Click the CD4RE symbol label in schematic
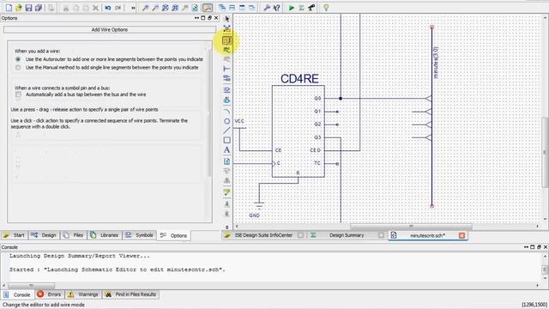Image resolution: width=549 pixels, height=309 pixels. point(299,78)
